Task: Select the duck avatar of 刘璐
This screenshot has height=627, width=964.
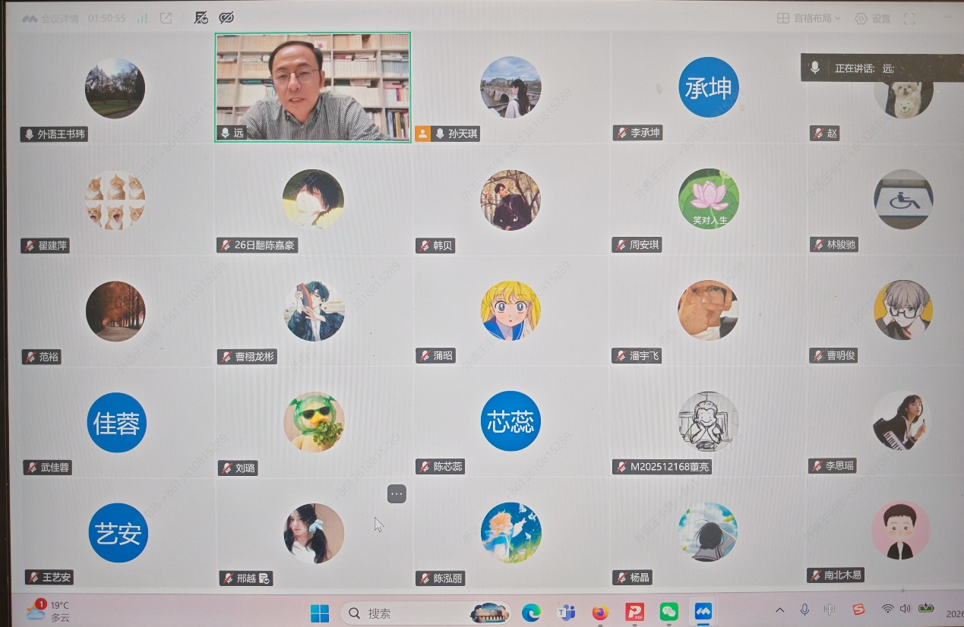Action: 314,422
